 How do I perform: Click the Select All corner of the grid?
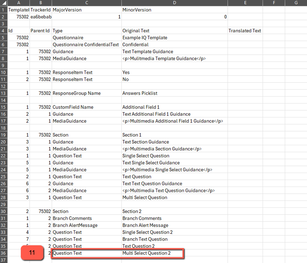click(x=3, y=3)
